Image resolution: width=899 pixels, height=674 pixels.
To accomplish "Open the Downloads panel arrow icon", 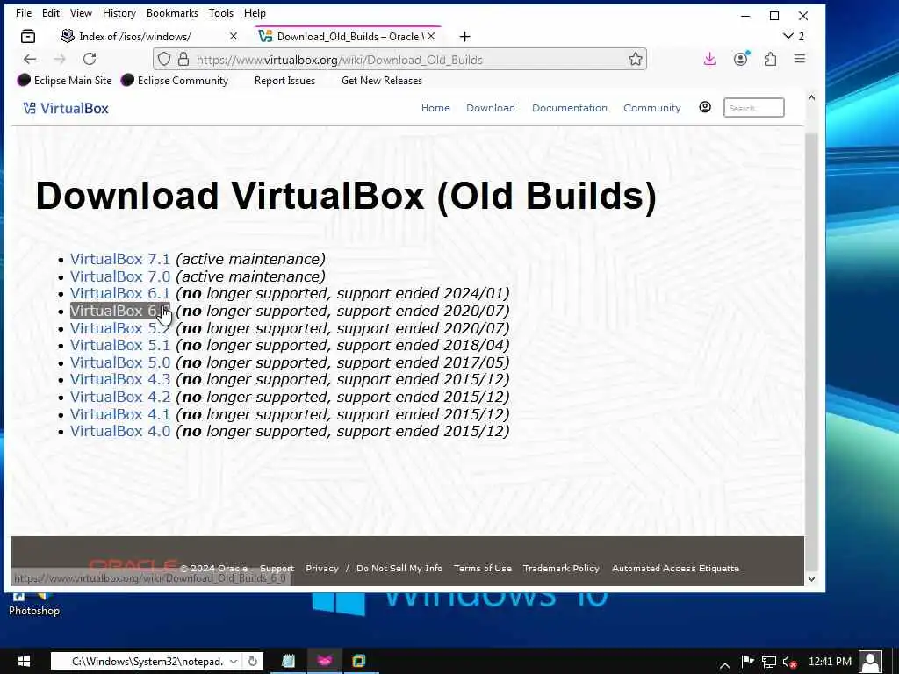I will tap(709, 59).
